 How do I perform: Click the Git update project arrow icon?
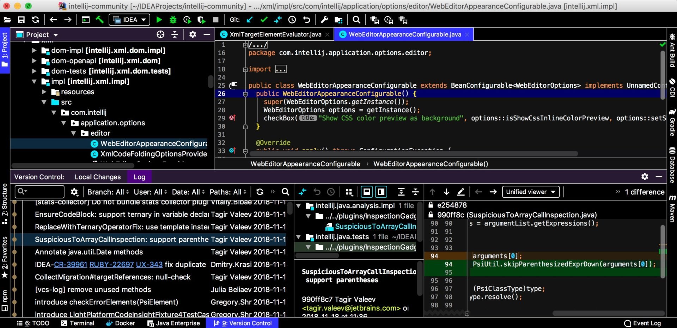250,20
